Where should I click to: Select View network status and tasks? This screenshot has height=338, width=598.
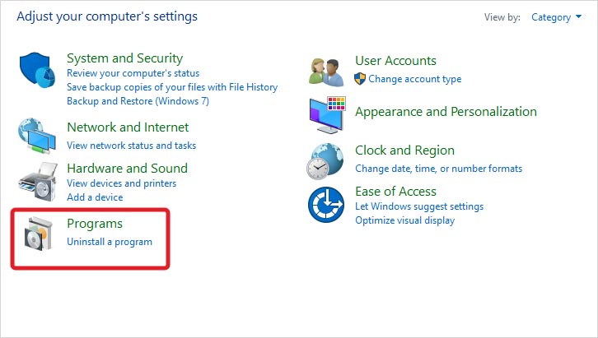tap(131, 146)
